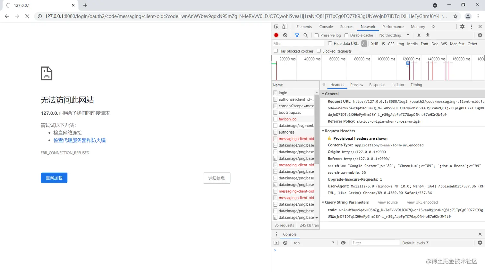Screen dimensions: 485x272
Task: Check the Hide data URLs option
Action: click(330, 44)
